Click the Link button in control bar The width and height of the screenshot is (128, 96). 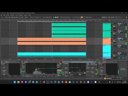(x=6, y=17)
